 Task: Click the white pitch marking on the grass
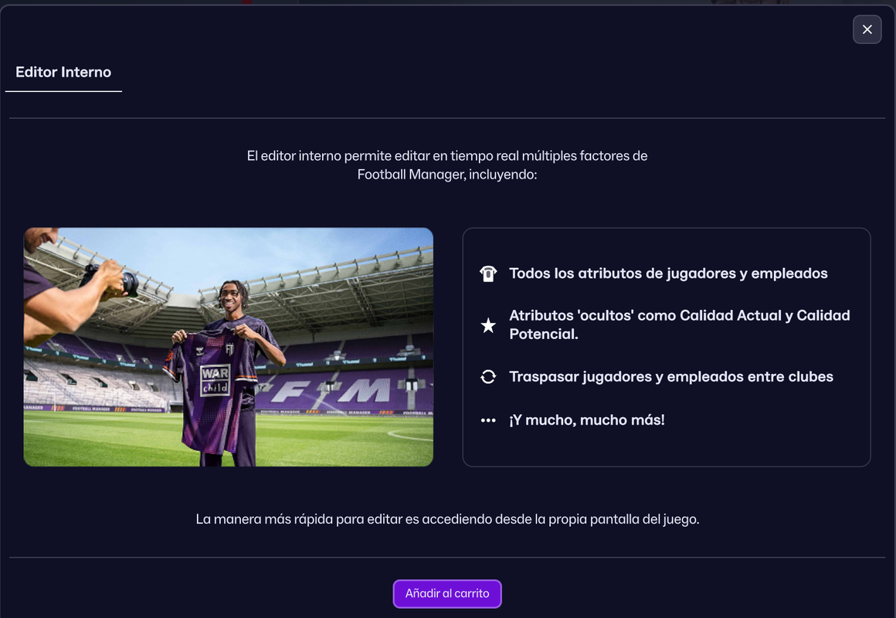tap(409, 436)
